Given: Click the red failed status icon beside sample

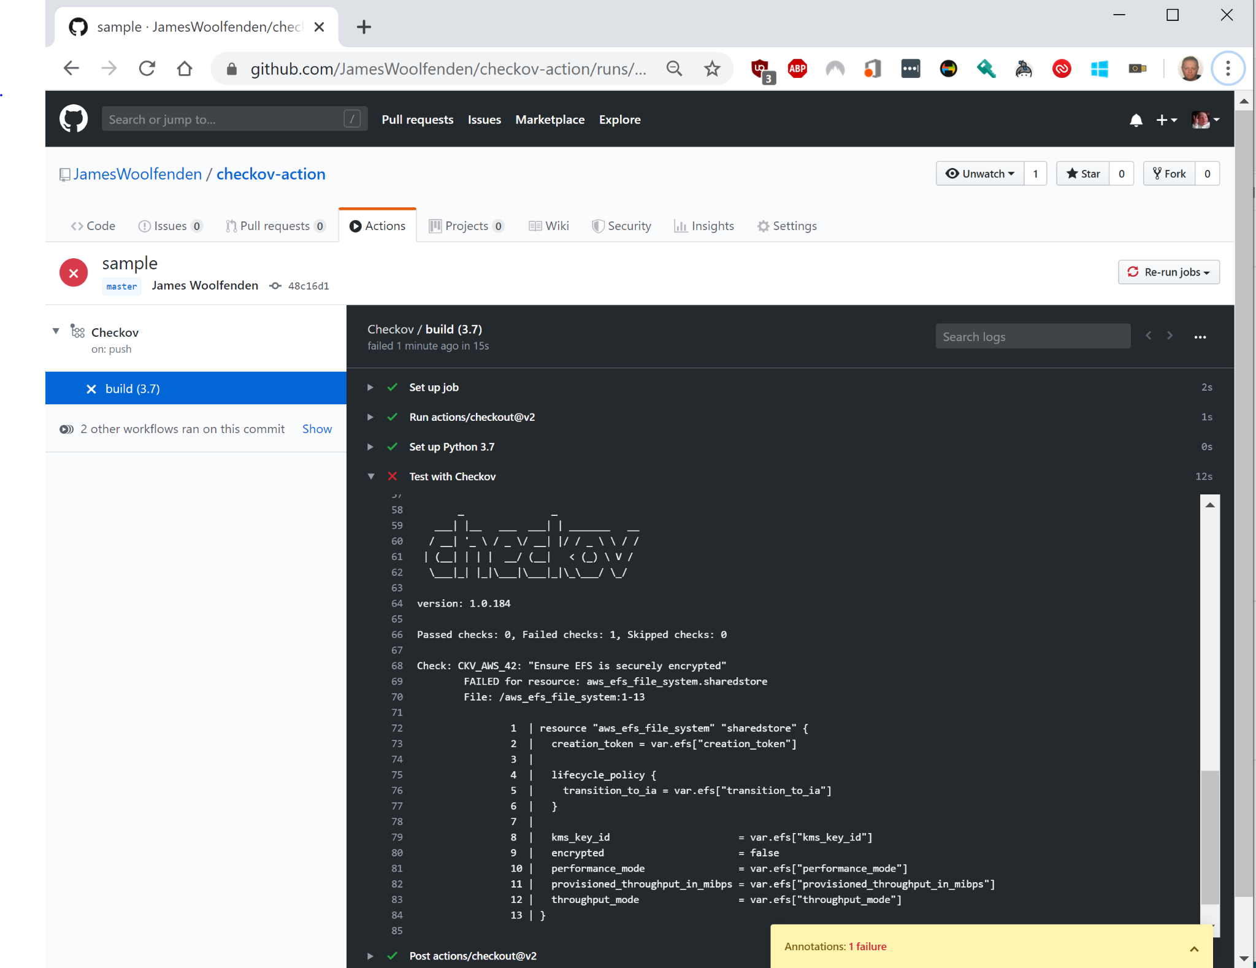Looking at the screenshot, I should [x=74, y=273].
